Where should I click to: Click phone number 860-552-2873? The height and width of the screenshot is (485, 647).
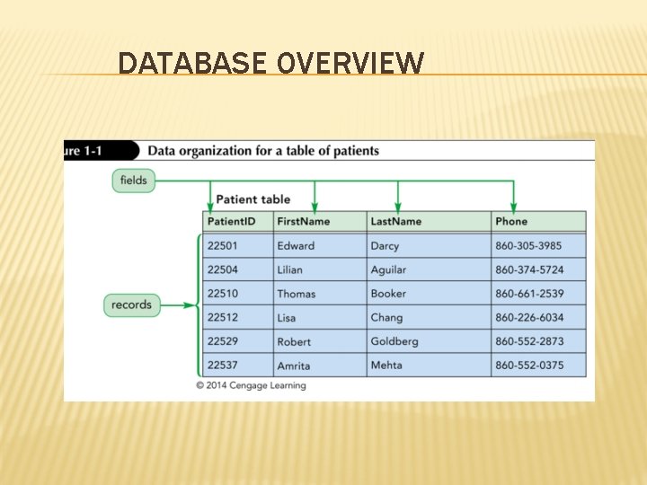pyautogui.click(x=538, y=341)
